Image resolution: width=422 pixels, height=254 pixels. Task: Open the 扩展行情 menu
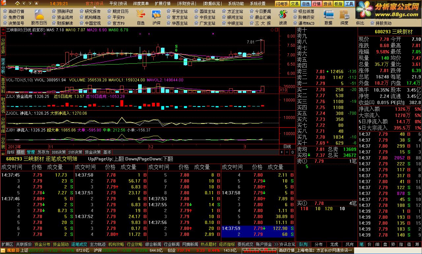(x=163, y=4)
